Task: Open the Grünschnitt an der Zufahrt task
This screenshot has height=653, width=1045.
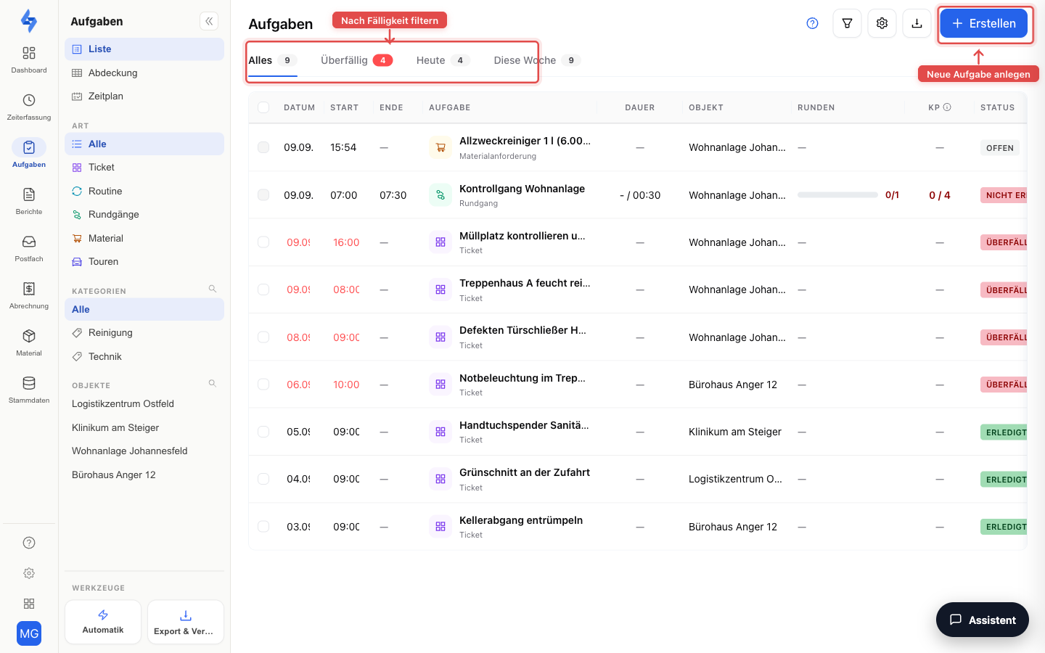Action: coord(525,472)
